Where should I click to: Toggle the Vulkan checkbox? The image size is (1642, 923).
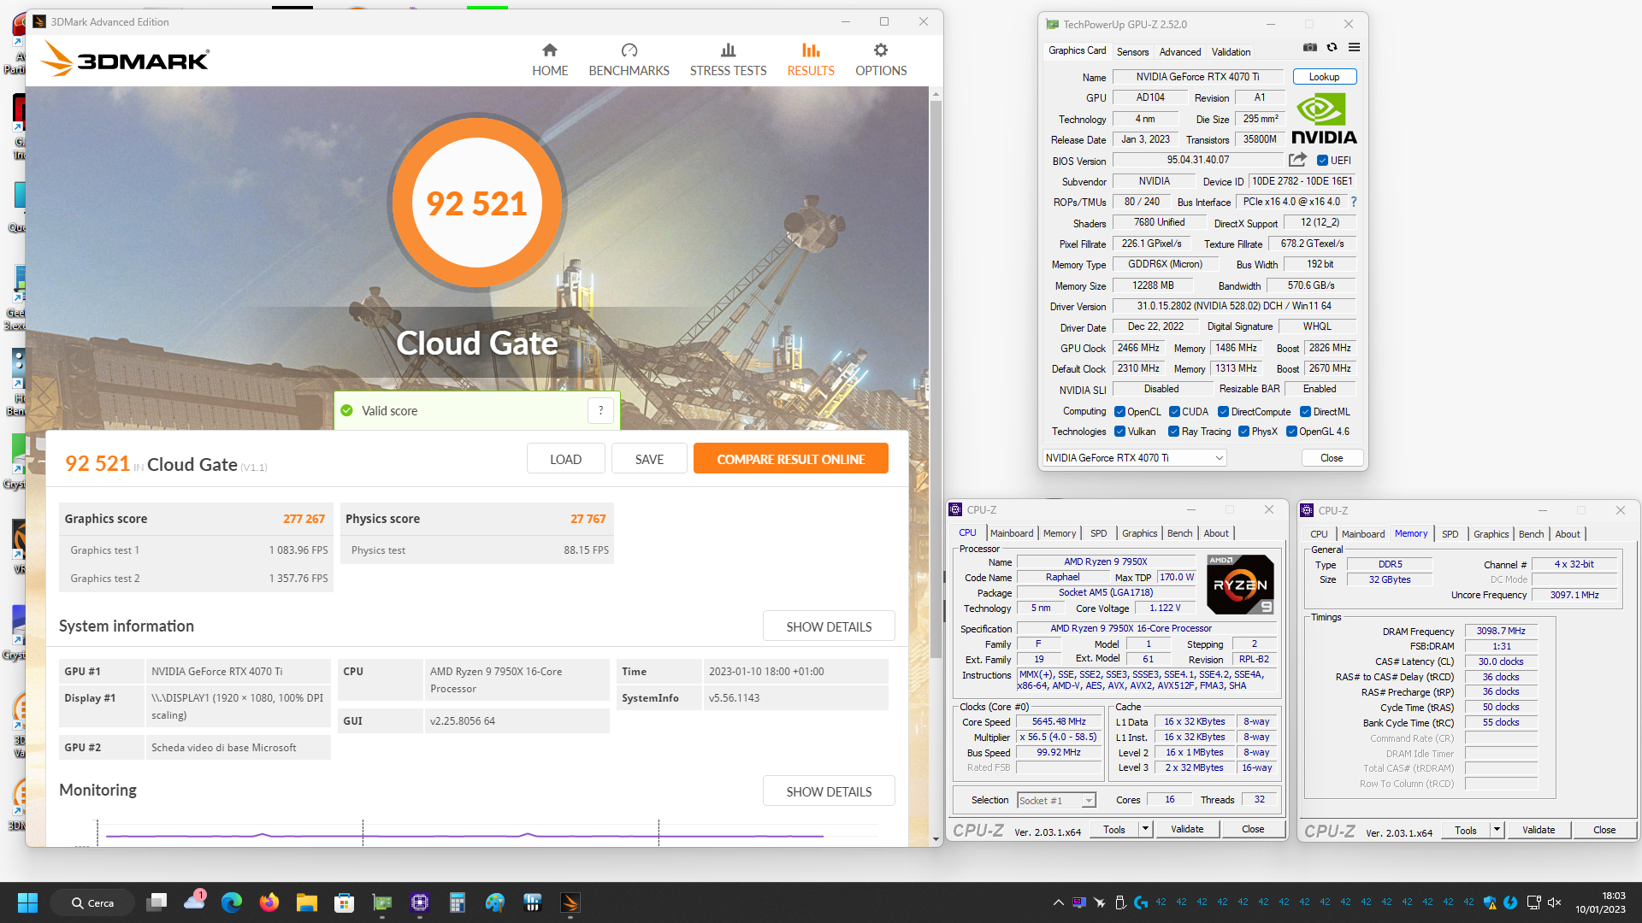[1119, 432]
